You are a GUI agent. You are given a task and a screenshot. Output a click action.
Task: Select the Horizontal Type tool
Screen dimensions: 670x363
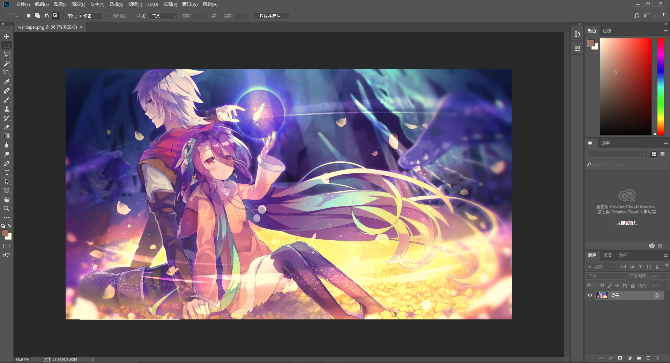pyautogui.click(x=7, y=173)
